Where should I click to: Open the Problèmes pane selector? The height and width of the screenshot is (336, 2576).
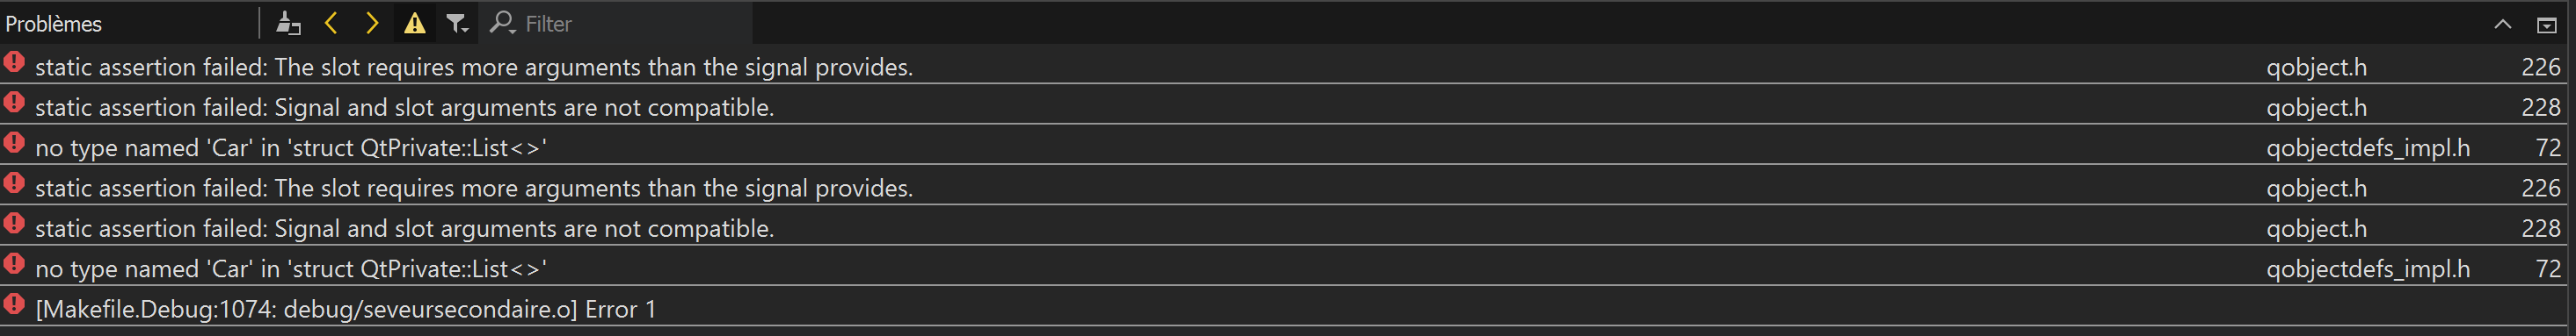[128, 23]
